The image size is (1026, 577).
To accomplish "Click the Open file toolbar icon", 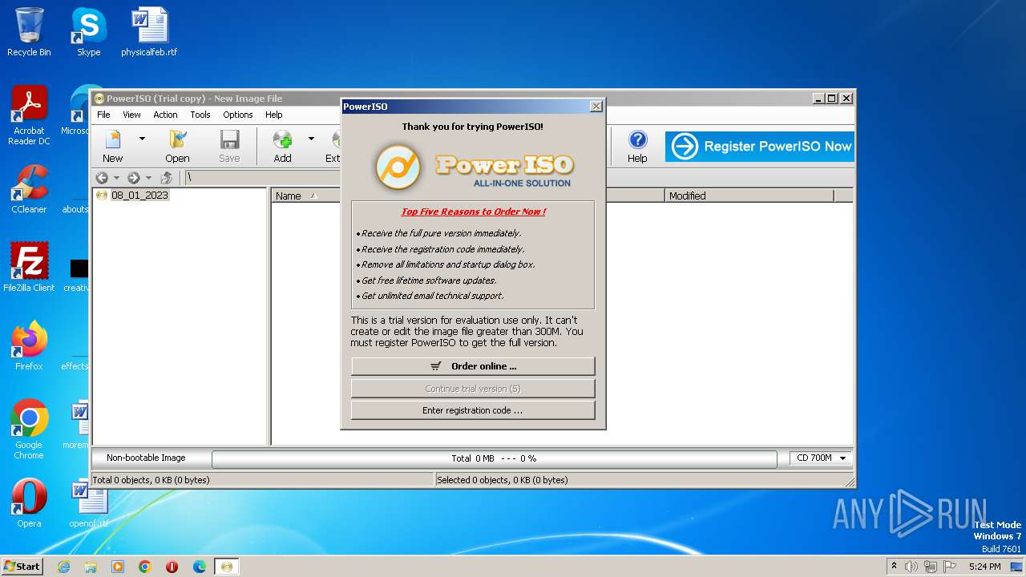I will 177,147.
